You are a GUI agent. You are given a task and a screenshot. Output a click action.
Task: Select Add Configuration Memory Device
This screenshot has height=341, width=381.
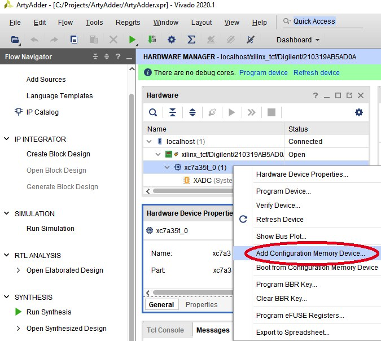310,253
